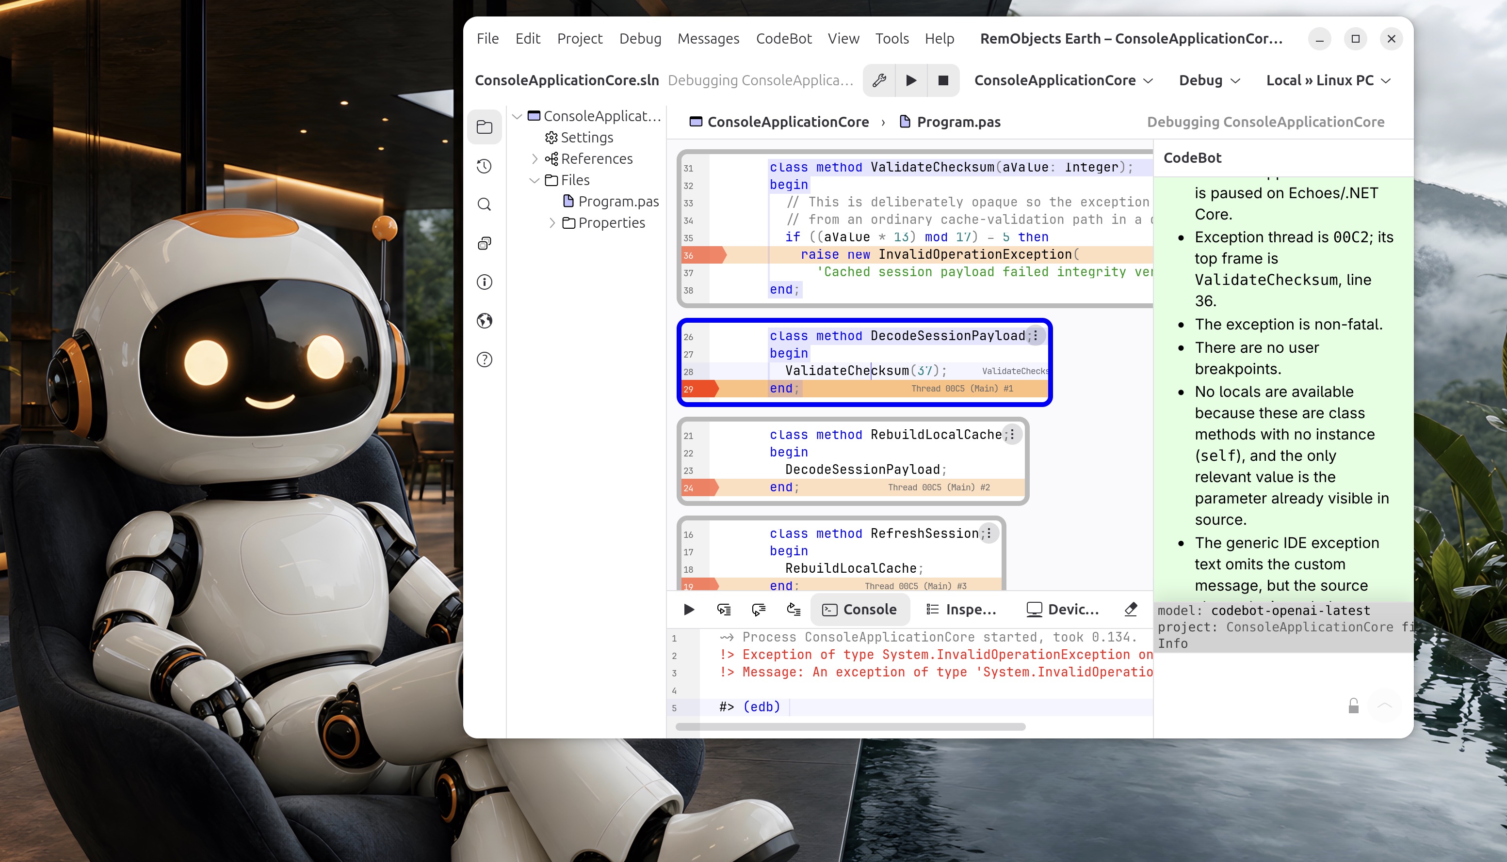Viewport: 1507px width, 862px height.
Task: Click the Build wrench icon in toolbar
Action: pos(879,80)
